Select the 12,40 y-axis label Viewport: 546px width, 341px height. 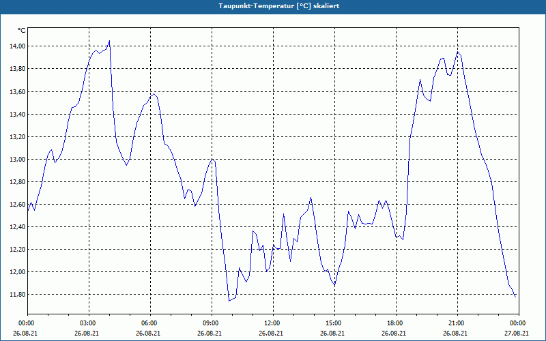point(17,227)
